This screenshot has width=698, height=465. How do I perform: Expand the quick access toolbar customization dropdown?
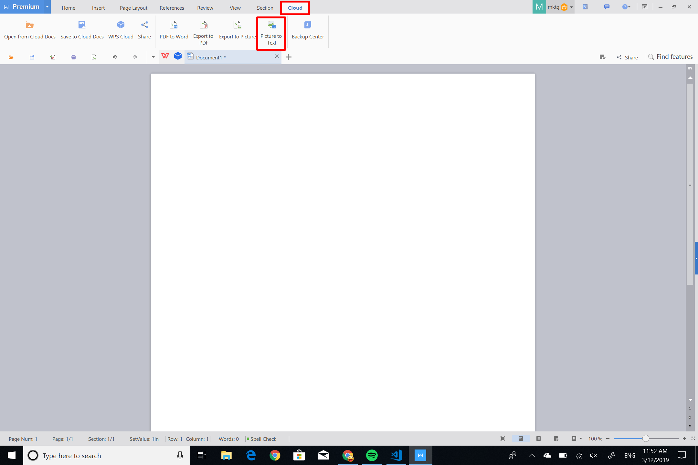[153, 57]
